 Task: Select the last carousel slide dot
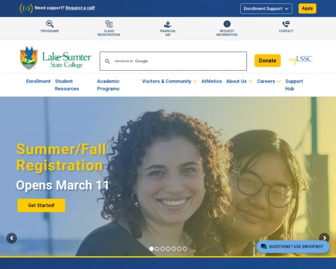click(x=185, y=249)
